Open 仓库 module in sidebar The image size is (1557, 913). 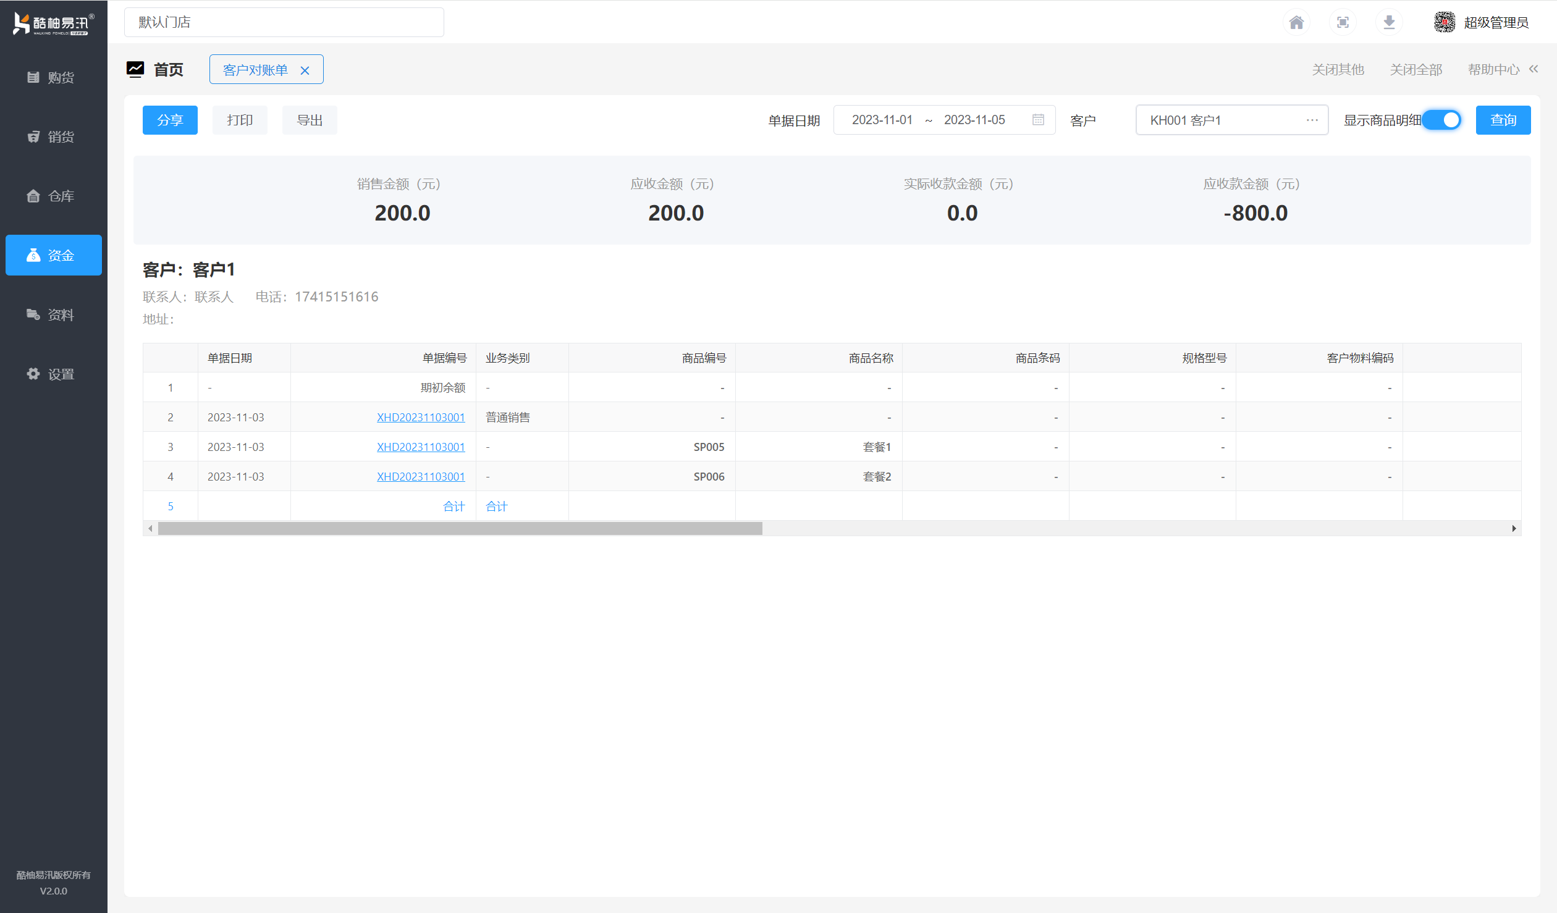tap(53, 196)
